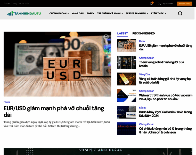Click the EUR/USD thumbnail in Latest list
This screenshot has width=196, height=155.
pos(127,45)
